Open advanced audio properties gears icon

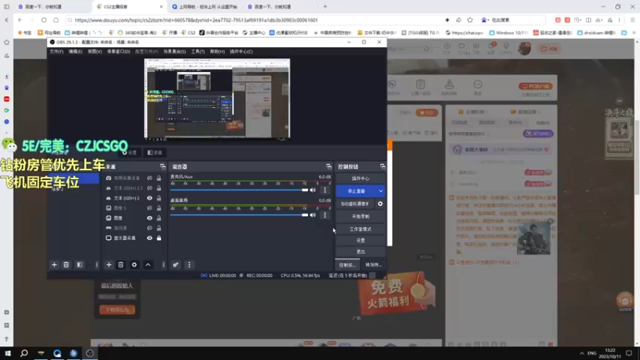(x=175, y=265)
